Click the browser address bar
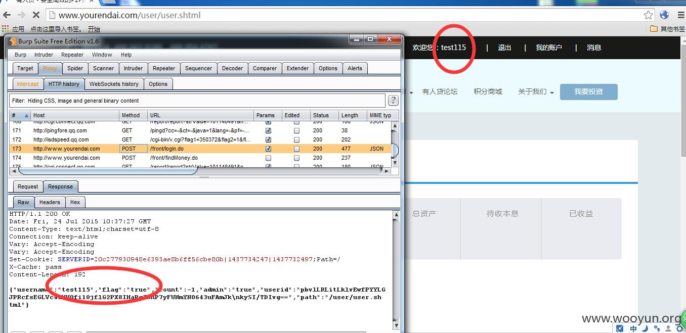The image size is (686, 333). [x=349, y=15]
